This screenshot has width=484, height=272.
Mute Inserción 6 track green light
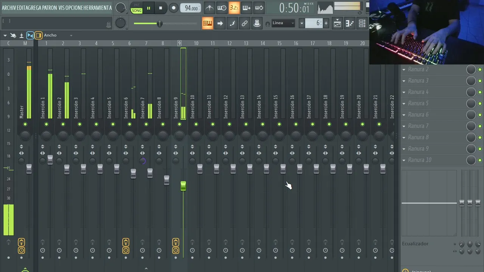coord(129,124)
